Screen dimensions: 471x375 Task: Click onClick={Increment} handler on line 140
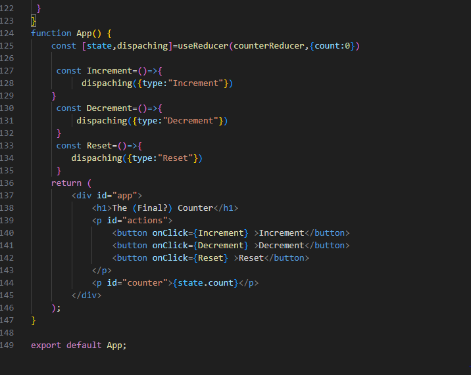click(201, 233)
